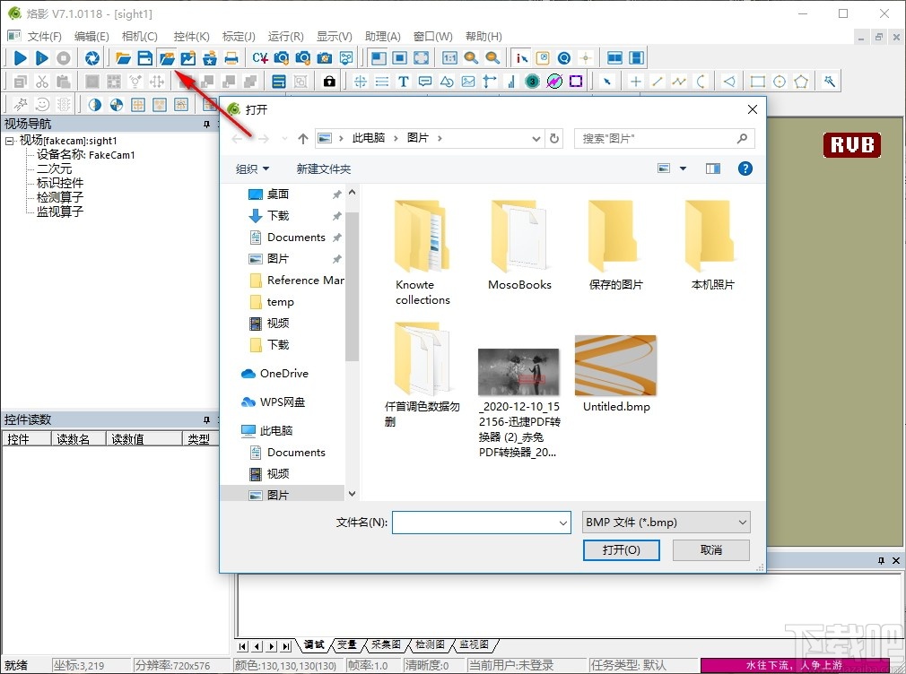Image resolution: width=906 pixels, height=674 pixels.
Task: Click the half-filled contrast circle icon
Action: pyautogui.click(x=95, y=105)
